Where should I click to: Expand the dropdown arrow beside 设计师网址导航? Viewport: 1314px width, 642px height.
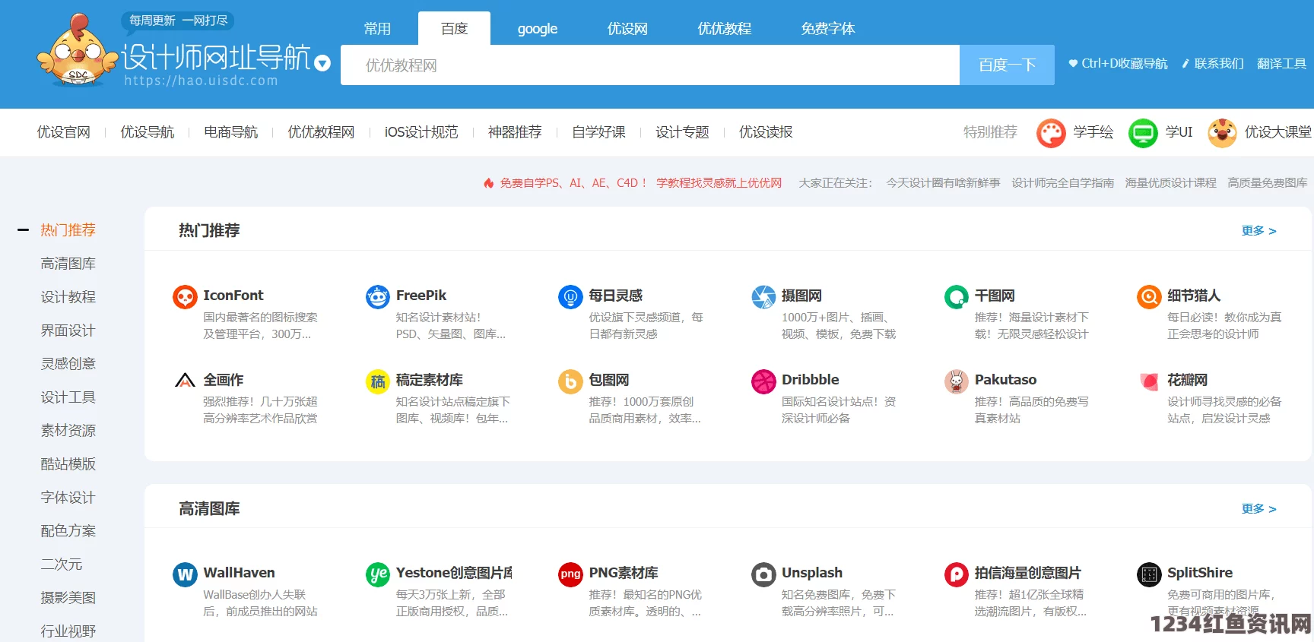(322, 63)
